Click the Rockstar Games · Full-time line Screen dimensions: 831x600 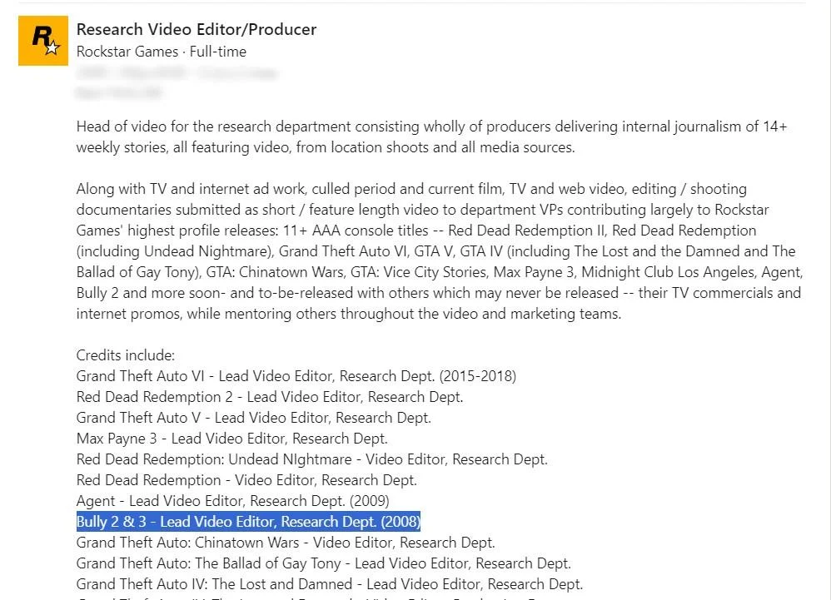[161, 52]
